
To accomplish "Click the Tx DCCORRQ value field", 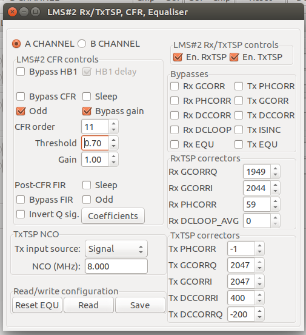I will 241,314.
